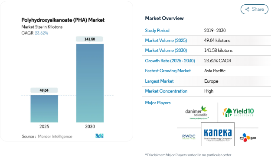Click the Market Concentration label

[166, 91]
